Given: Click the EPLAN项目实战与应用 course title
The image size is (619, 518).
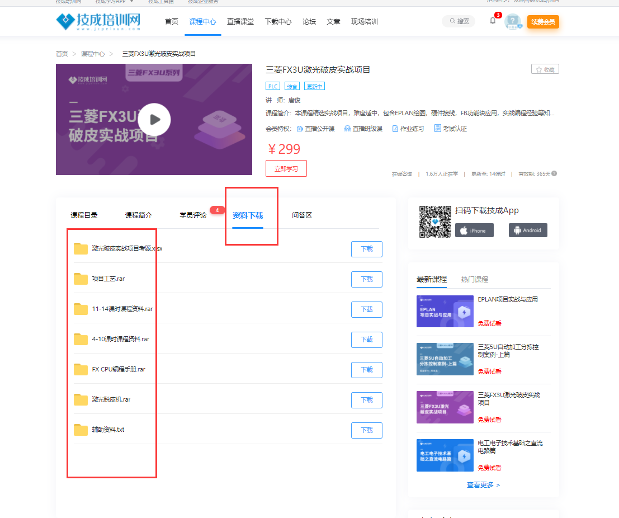Looking at the screenshot, I should point(508,299).
